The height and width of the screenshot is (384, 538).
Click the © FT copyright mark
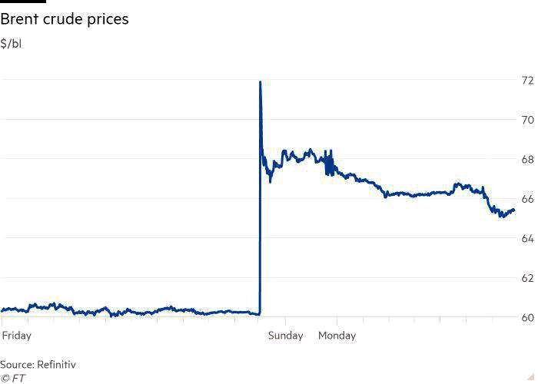pyautogui.click(x=13, y=378)
